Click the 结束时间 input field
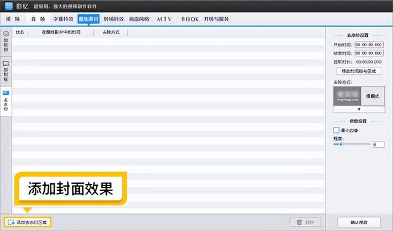Viewport: 393px width, 231px height. (369, 53)
